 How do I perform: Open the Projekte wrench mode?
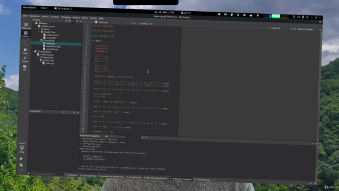[x=25, y=59]
